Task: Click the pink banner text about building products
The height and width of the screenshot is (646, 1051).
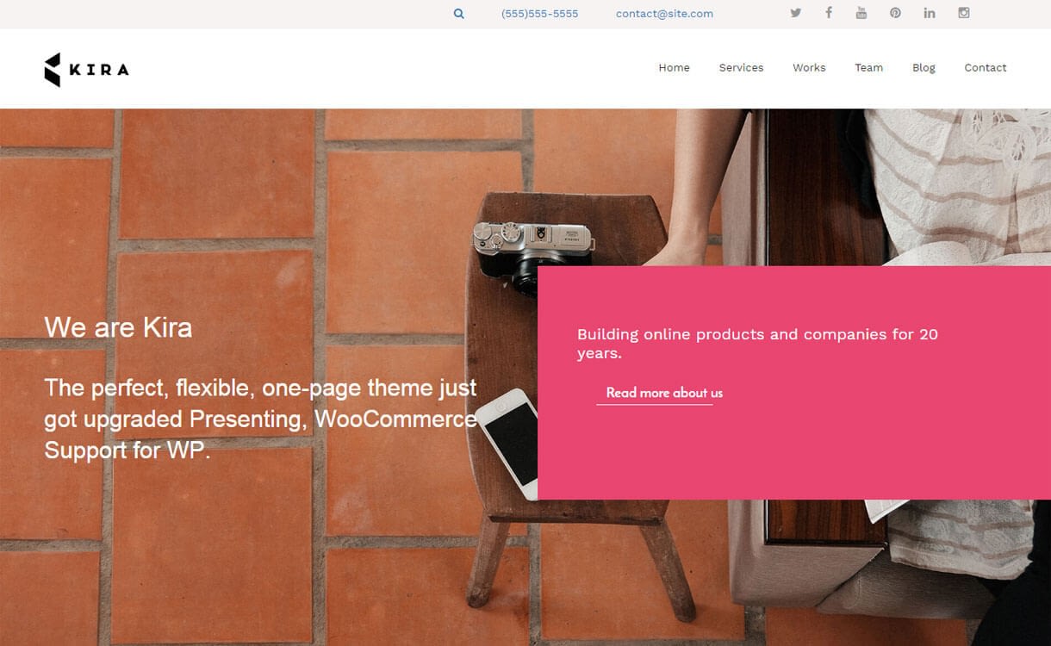Action: coord(758,344)
